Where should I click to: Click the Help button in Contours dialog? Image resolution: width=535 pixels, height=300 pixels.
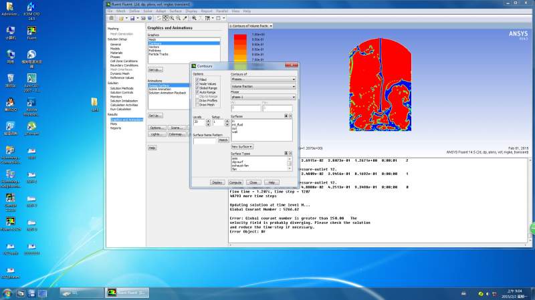(272, 182)
